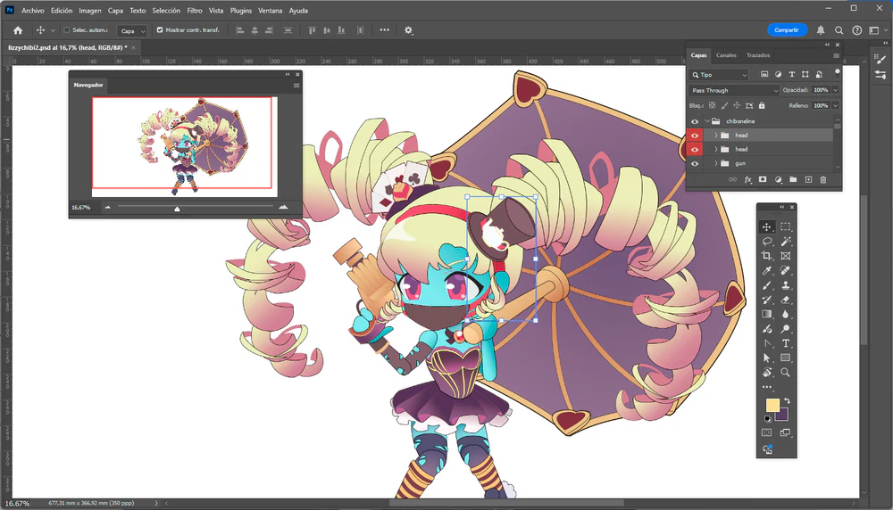Click Align left edges icon
The width and height of the screenshot is (893, 510).
240,30
